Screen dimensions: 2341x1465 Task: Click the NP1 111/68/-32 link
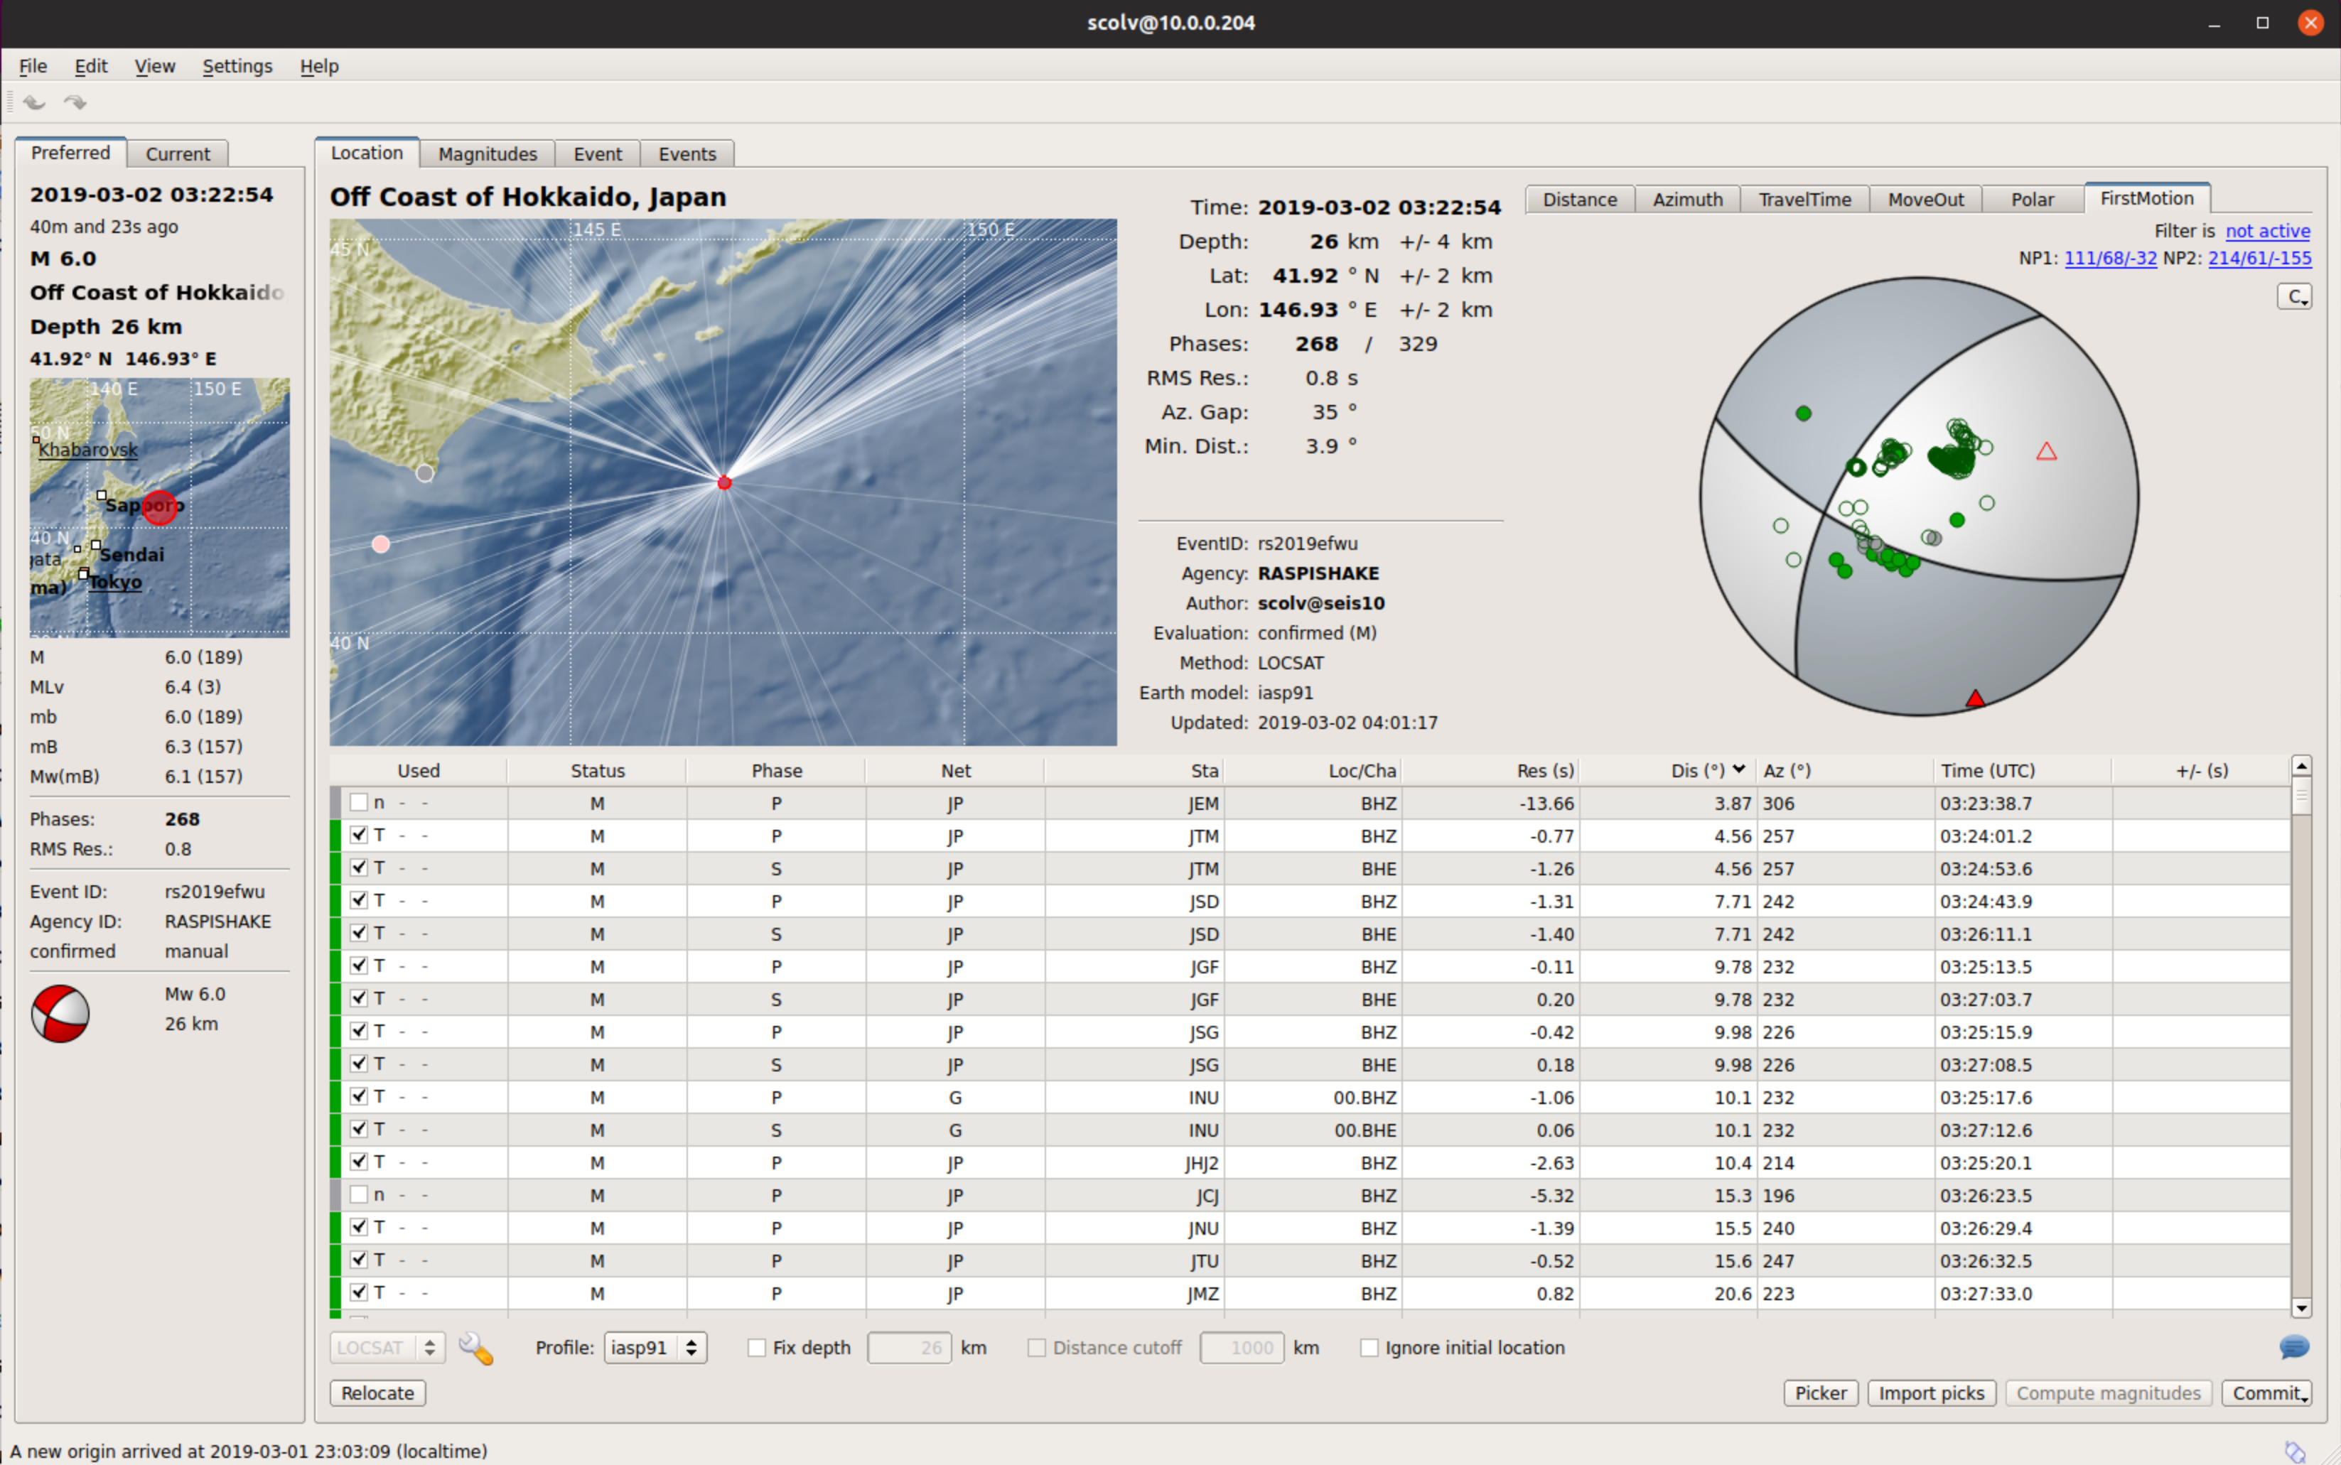[x=2111, y=259]
